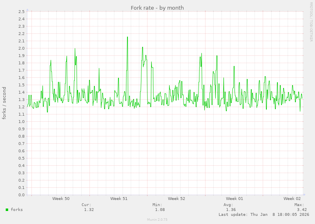The image size is (315, 224).
Task: Click the Avg value 1.36
Action: pyautogui.click(x=231, y=210)
